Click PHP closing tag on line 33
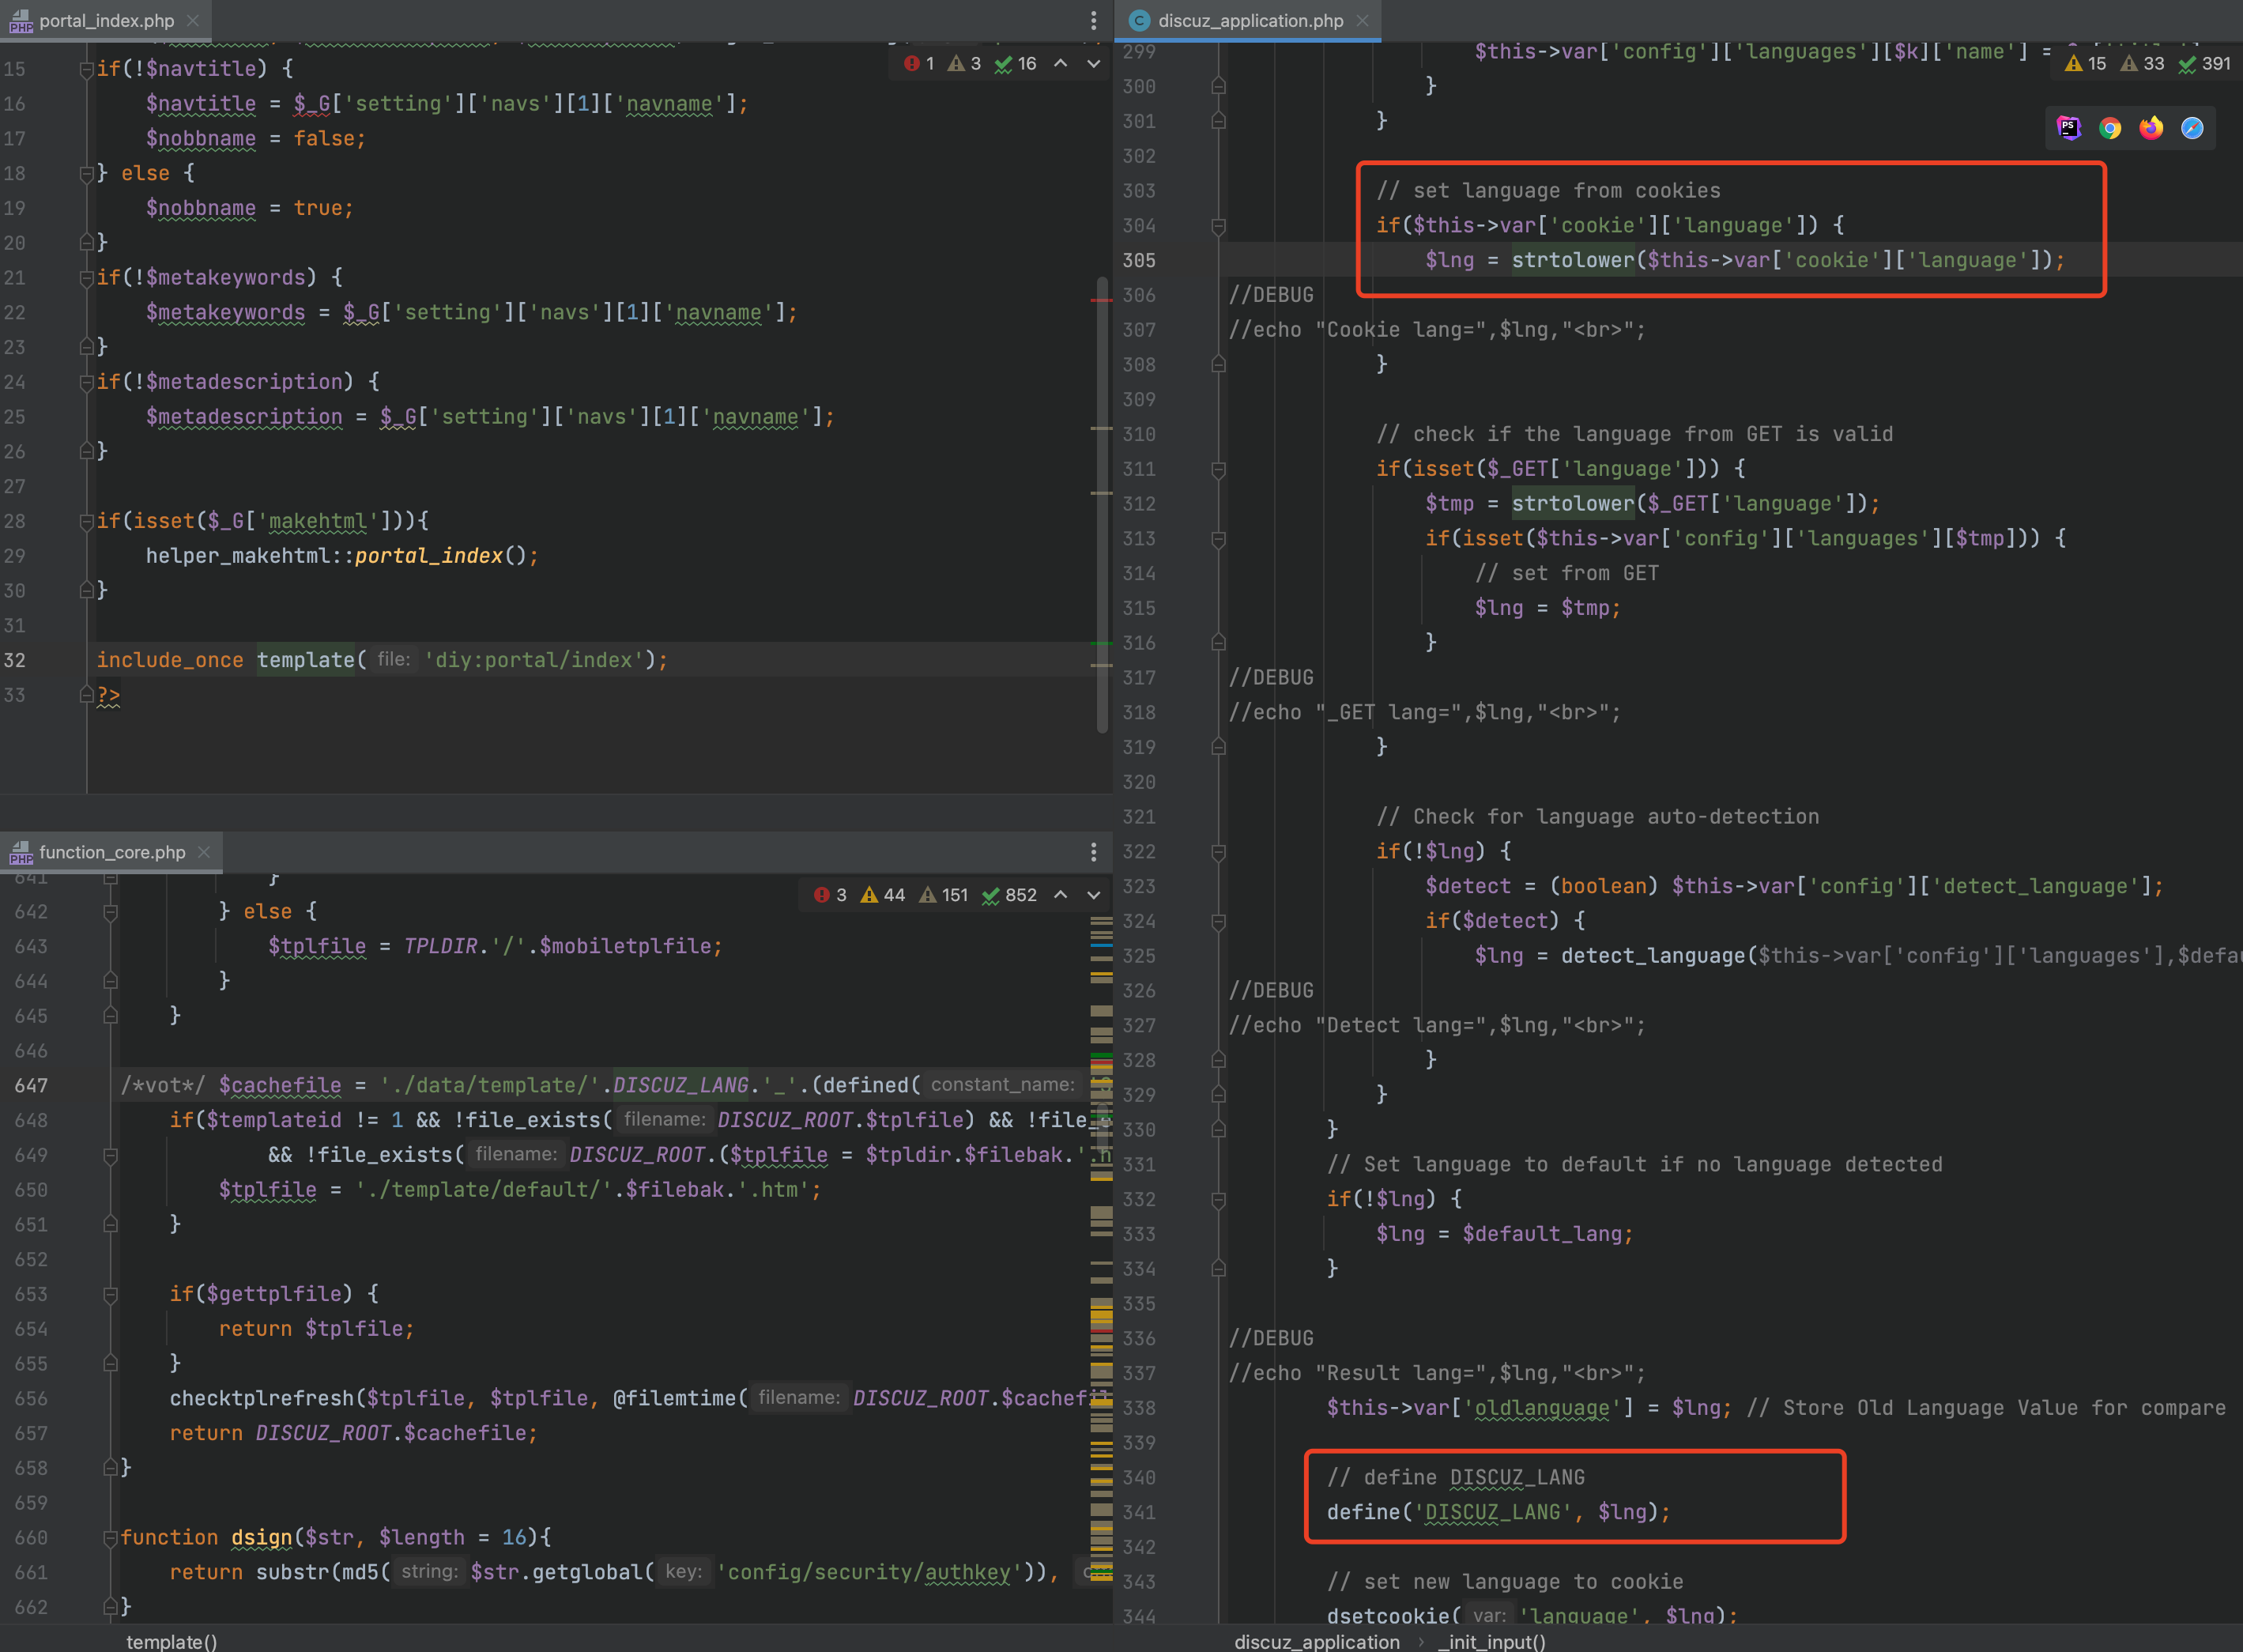The height and width of the screenshot is (1652, 2243). (x=108, y=695)
